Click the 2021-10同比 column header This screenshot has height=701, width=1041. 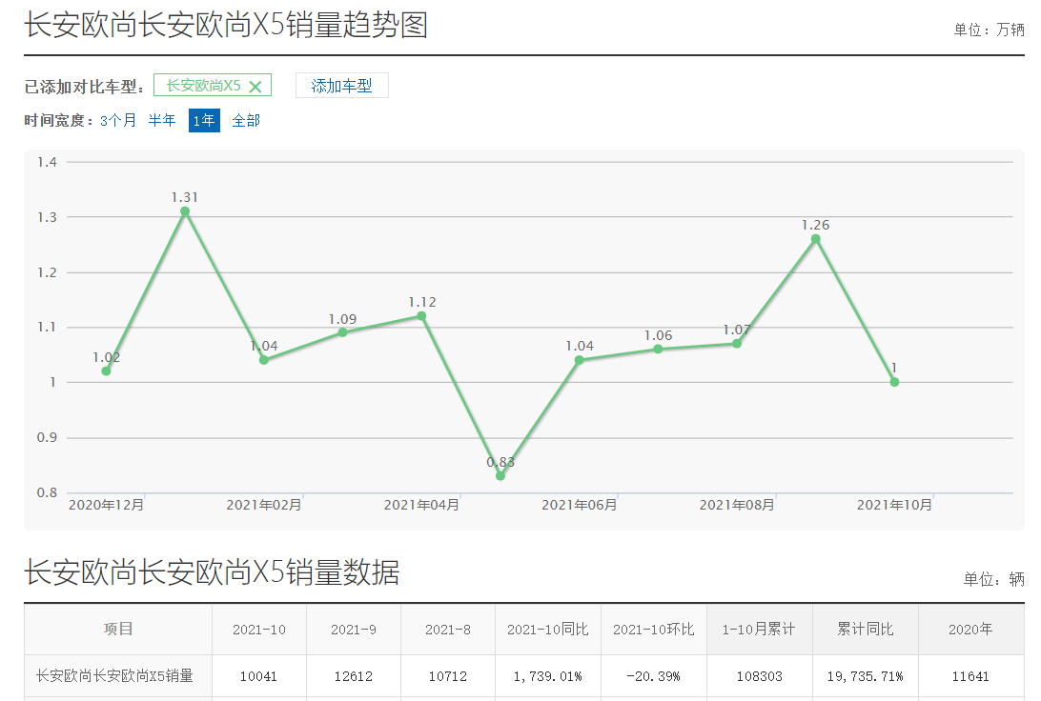(x=548, y=629)
